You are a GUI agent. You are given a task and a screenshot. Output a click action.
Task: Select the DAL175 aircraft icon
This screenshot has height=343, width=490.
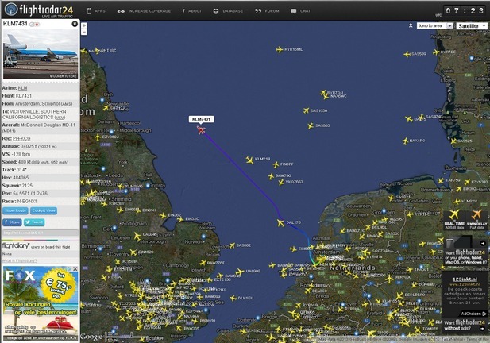click(x=280, y=223)
